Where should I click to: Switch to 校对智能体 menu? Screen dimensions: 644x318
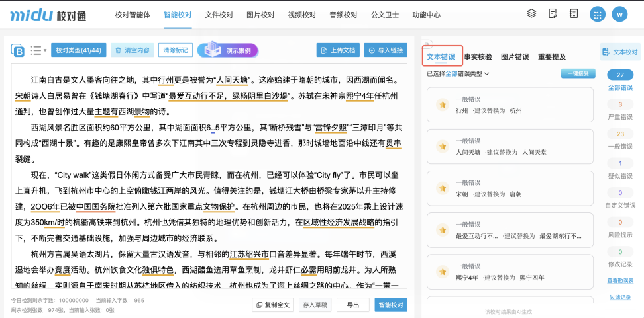[133, 15]
